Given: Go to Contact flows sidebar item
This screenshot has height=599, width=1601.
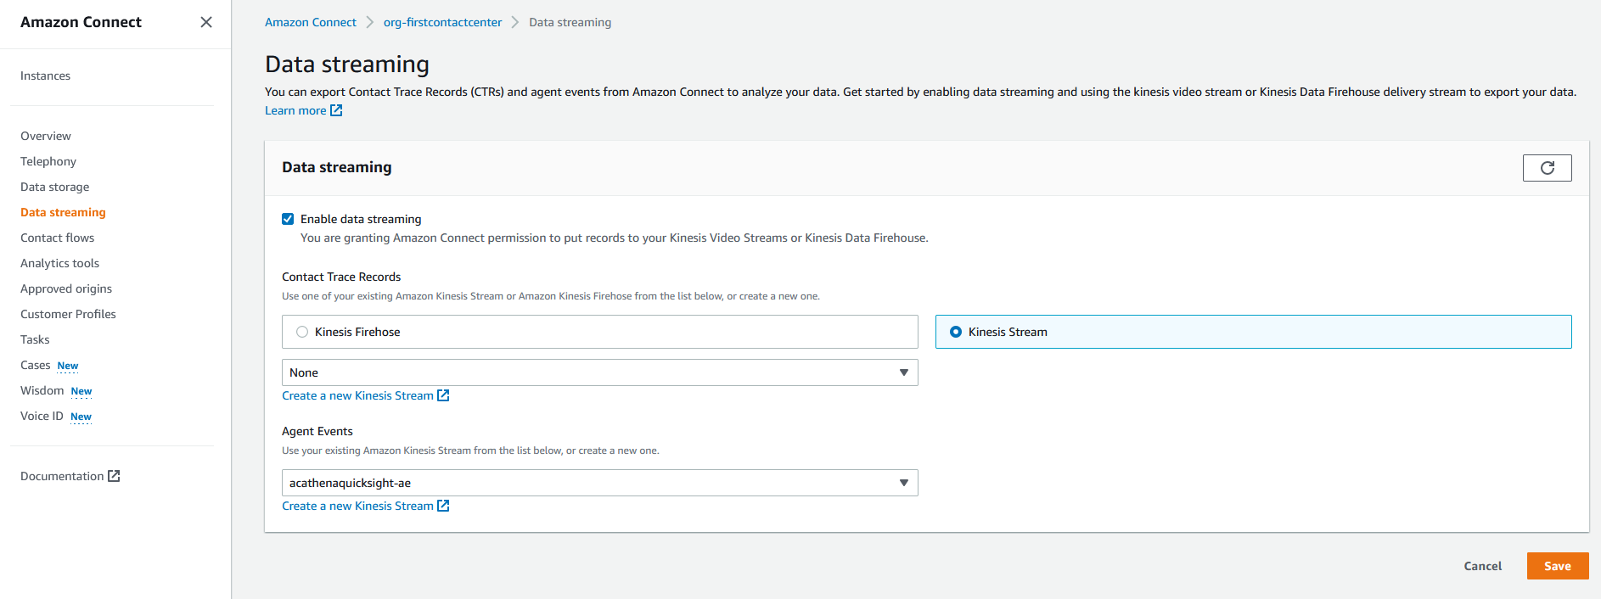Looking at the screenshot, I should pos(57,238).
